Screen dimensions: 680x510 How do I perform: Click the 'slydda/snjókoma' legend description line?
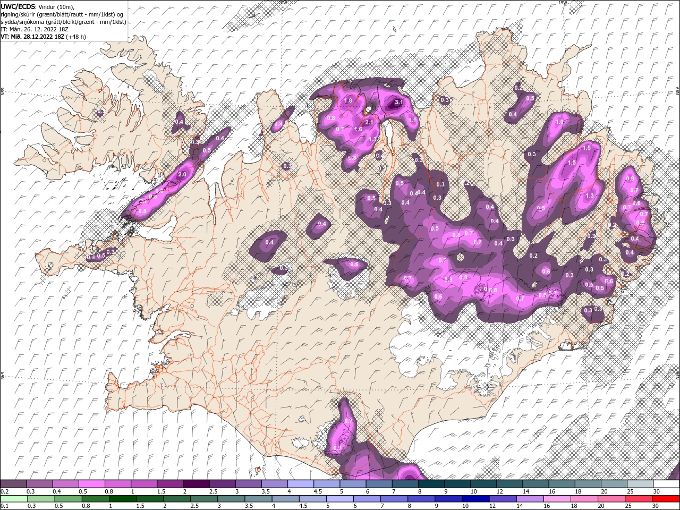[x=63, y=22]
